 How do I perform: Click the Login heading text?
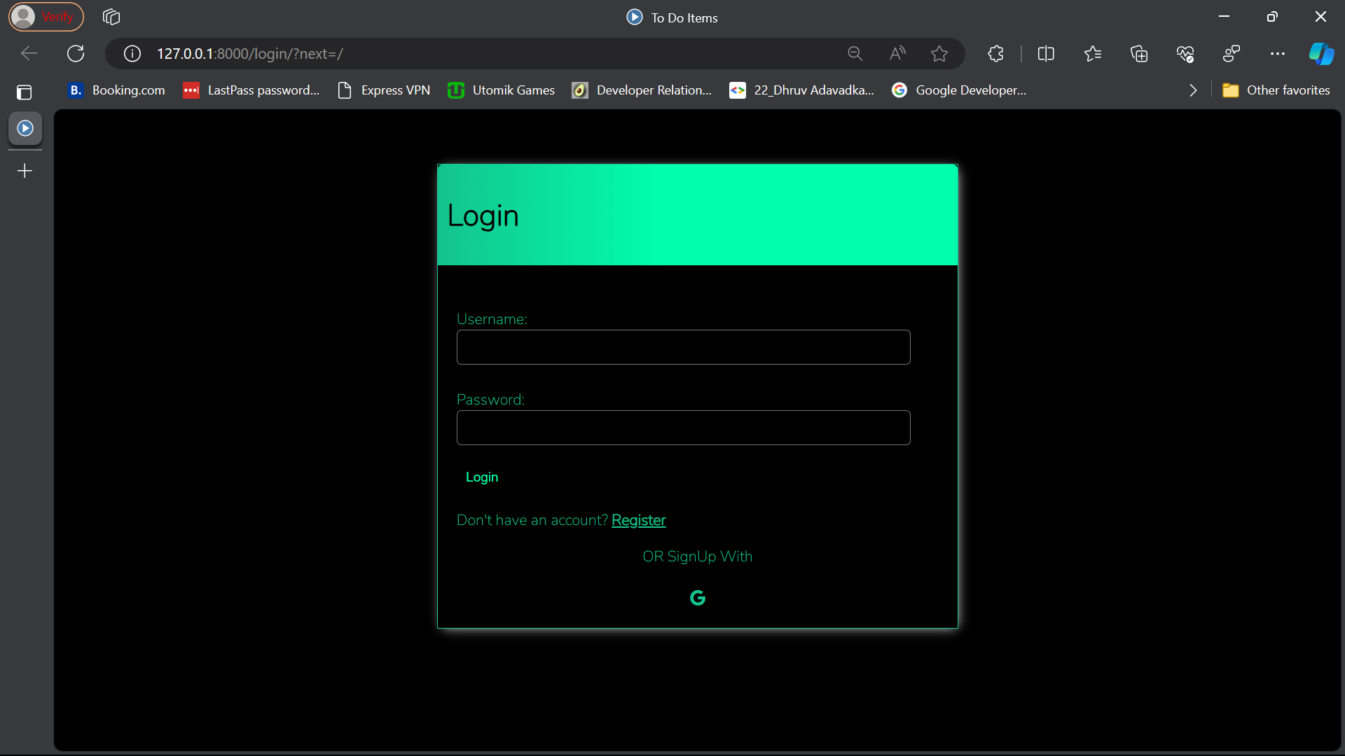pyautogui.click(x=483, y=216)
